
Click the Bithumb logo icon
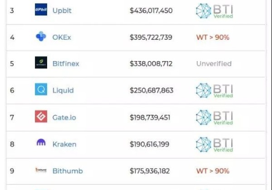coord(41,171)
